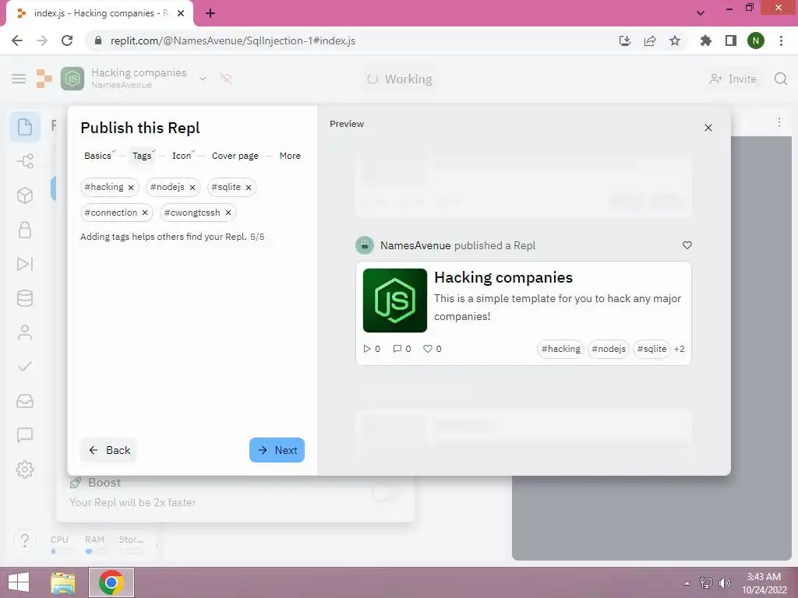Open the hamburger menu at top left
This screenshot has width=798, height=598.
click(x=19, y=79)
